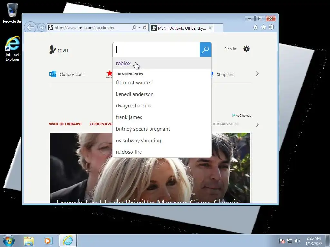
Task: Open Windows Media Player from taskbar
Action: [x=48, y=241]
